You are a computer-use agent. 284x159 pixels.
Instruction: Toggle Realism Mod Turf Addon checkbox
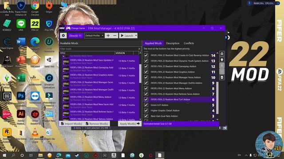146,99
